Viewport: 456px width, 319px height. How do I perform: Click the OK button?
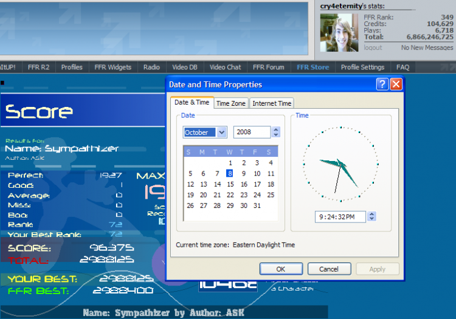coord(281,269)
